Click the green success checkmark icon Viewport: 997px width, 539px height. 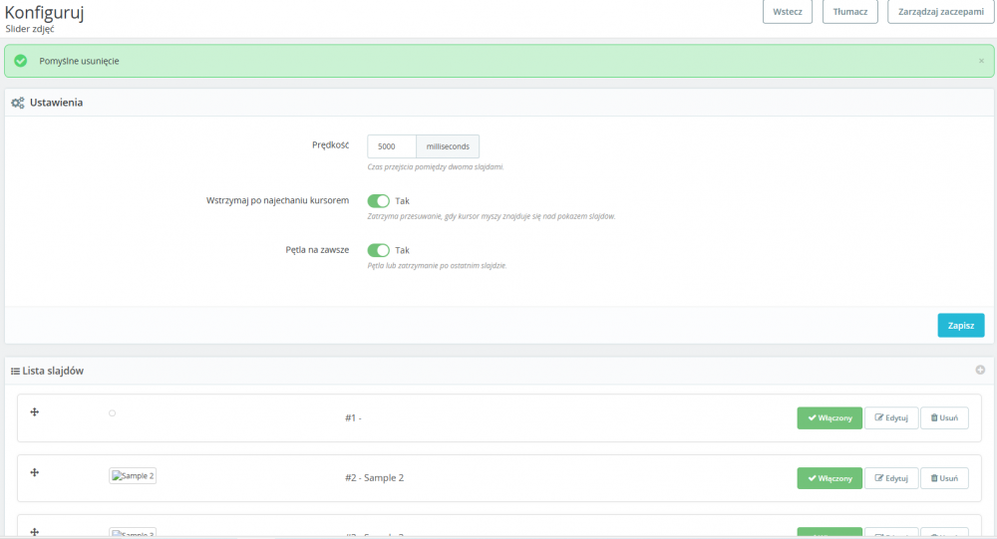[x=20, y=61]
